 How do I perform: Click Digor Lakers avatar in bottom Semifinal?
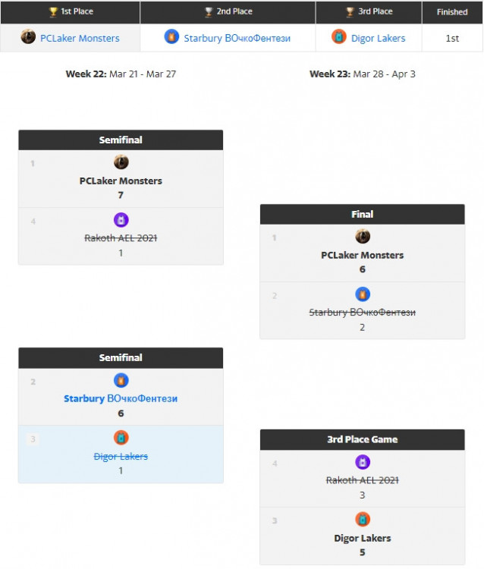click(121, 438)
